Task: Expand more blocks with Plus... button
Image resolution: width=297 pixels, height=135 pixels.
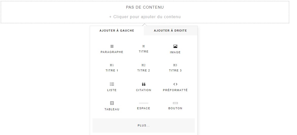Action: (144, 125)
